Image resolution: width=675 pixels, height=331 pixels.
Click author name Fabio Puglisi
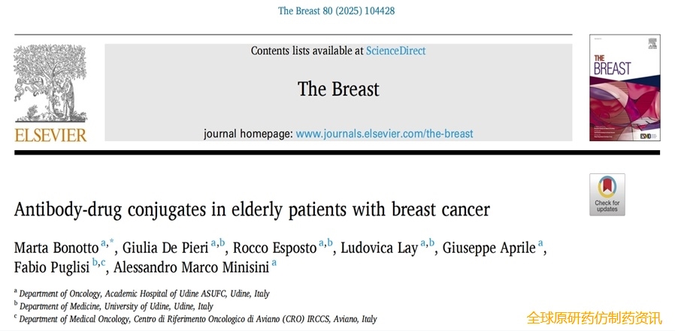(52, 267)
